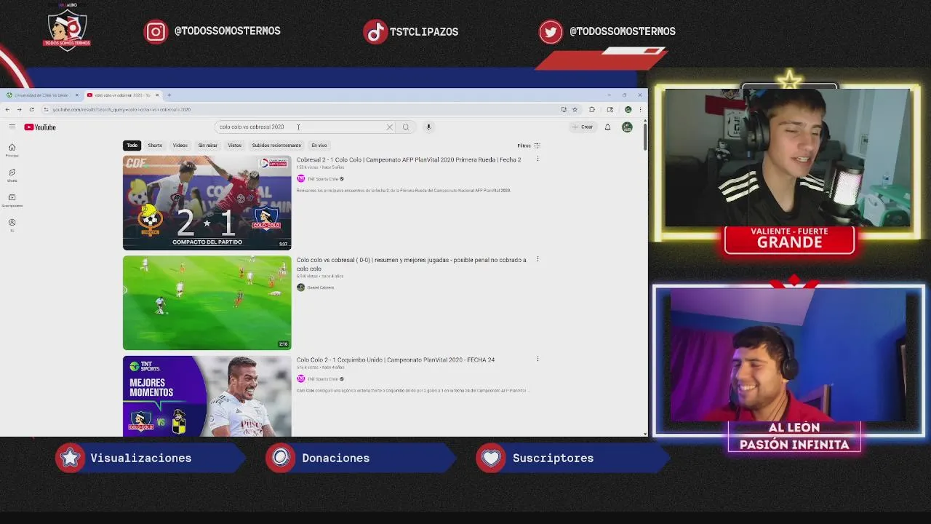The width and height of the screenshot is (931, 524).
Task: Go to Principal home in sidebar
Action: tap(12, 150)
